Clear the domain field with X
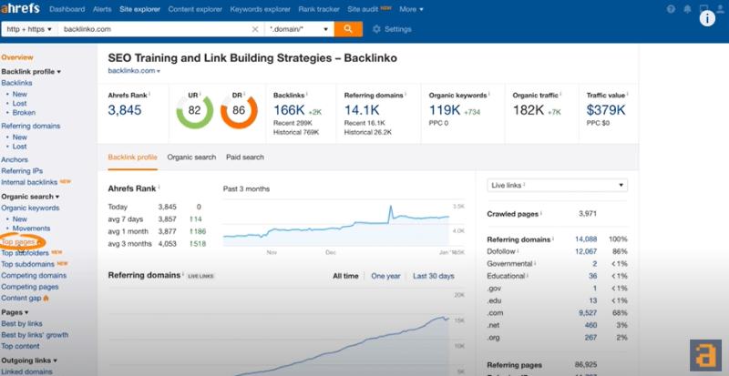 point(255,29)
